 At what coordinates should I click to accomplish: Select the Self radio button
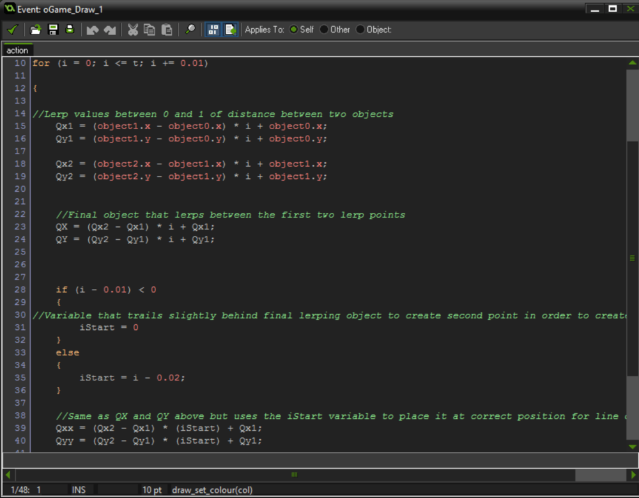(294, 29)
